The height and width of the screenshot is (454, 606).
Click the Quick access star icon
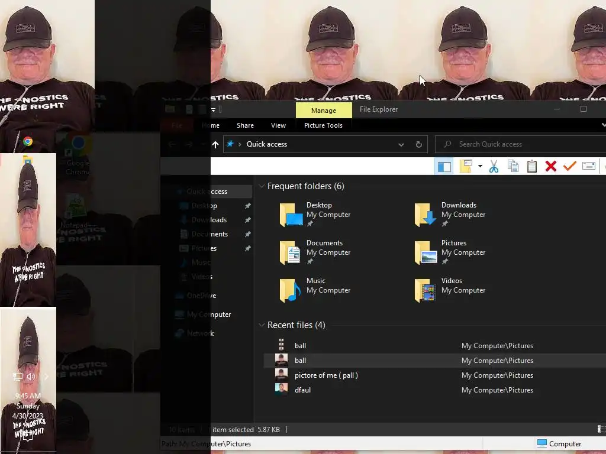[x=230, y=144]
